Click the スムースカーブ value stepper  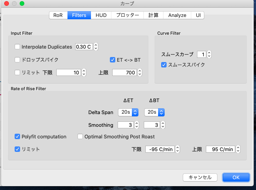point(209,55)
